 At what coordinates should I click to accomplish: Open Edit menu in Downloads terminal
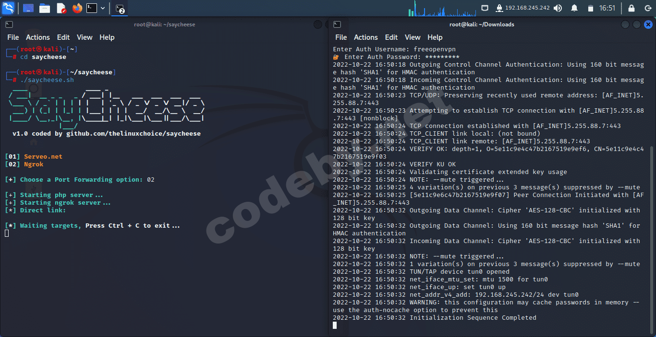coord(391,37)
